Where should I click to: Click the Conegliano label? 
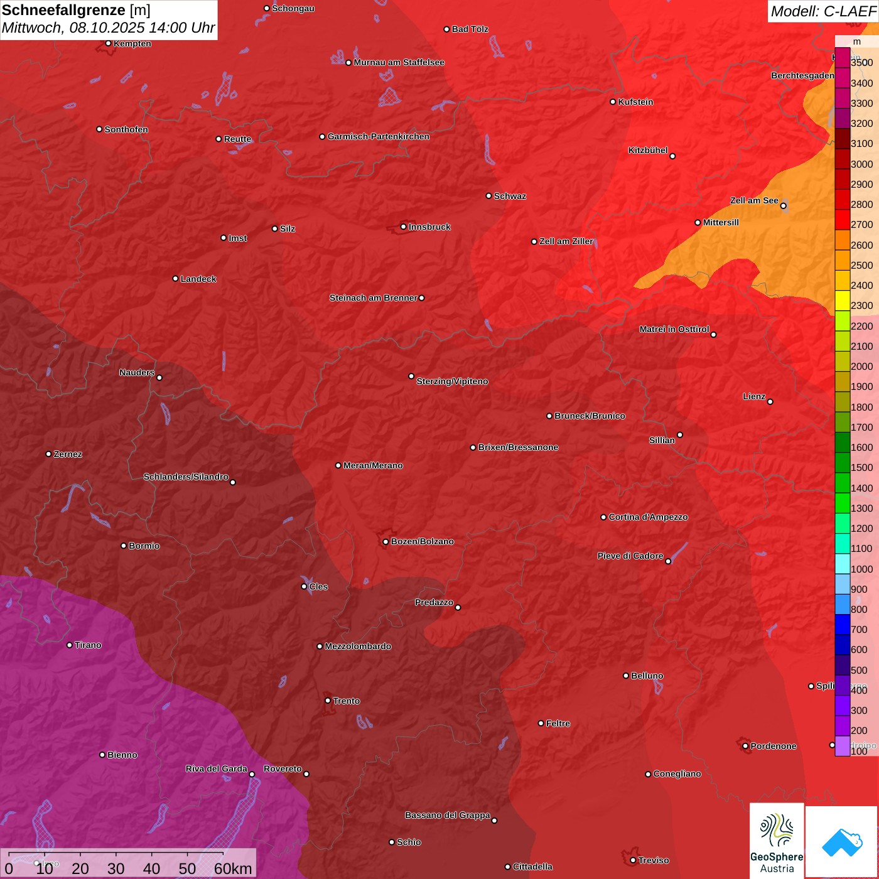coord(677,774)
